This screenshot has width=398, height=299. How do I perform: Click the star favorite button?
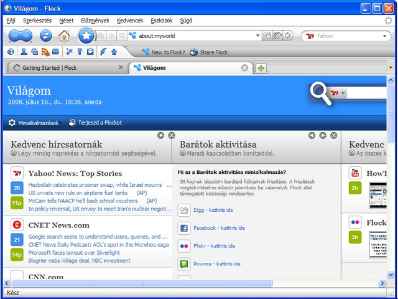pyautogui.click(x=86, y=36)
